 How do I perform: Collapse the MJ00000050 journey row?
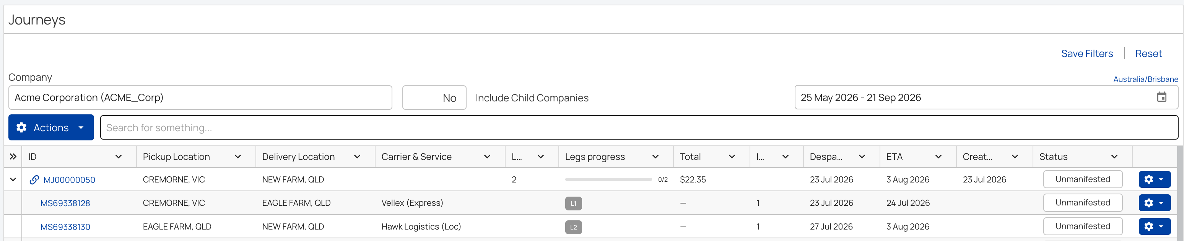(x=13, y=180)
